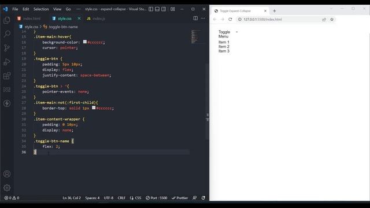
Task: Open Customize Layout icon
Action: point(173,9)
